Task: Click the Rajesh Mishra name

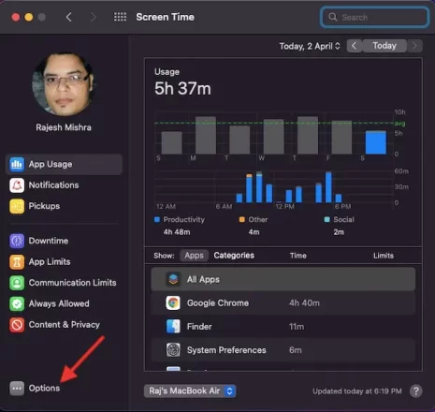Action: (x=64, y=127)
